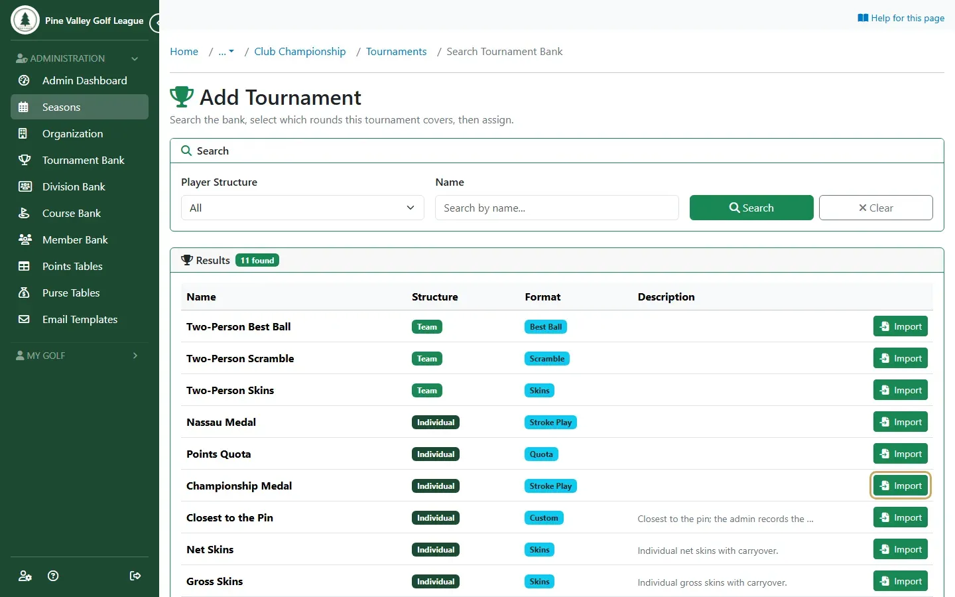Click the Results trophy icon
955x597 pixels.
coord(187,260)
